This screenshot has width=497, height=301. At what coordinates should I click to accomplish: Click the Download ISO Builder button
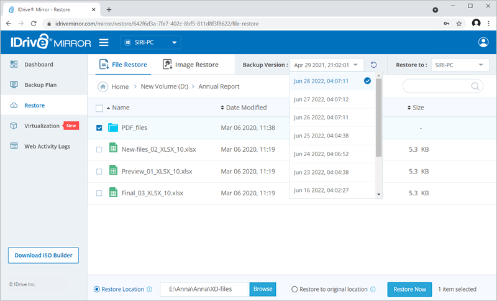(x=43, y=256)
